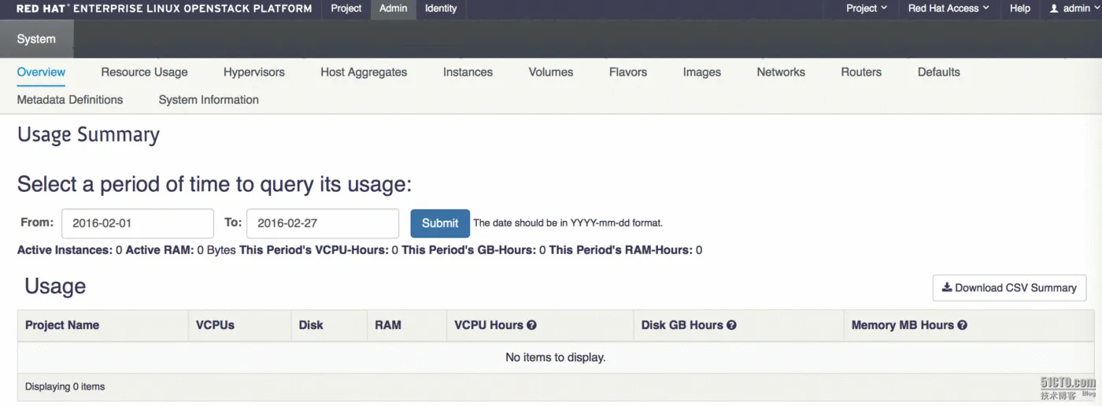Open the Hypervisors tab
The image size is (1102, 406).
(254, 72)
